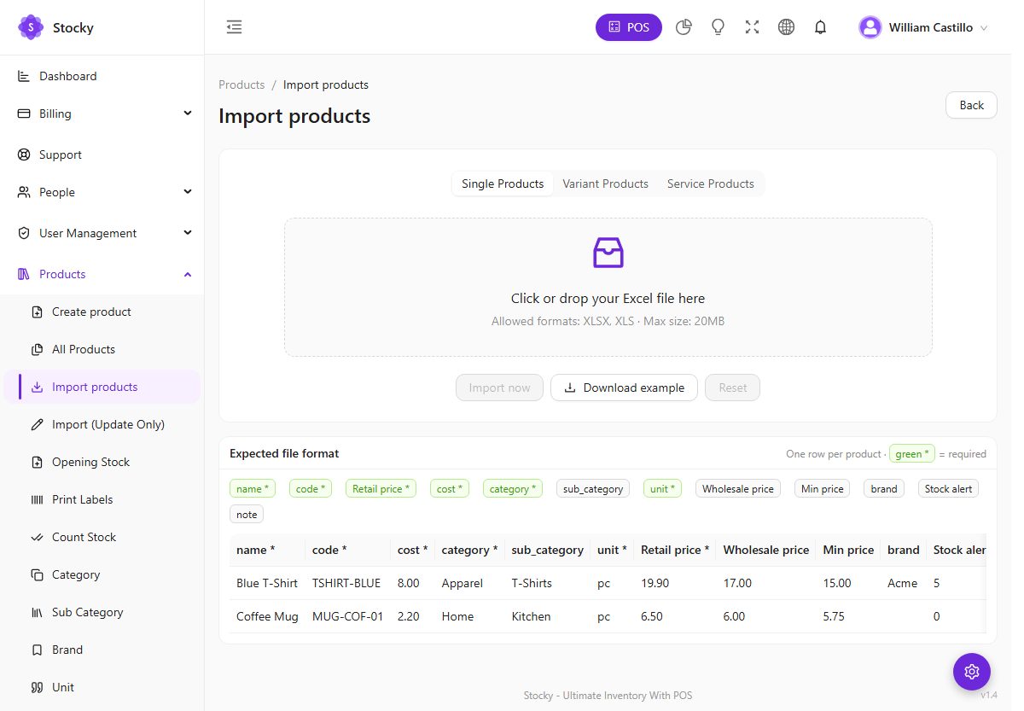Click the Download example button
Viewport: 1024px width, 711px height.
point(624,388)
